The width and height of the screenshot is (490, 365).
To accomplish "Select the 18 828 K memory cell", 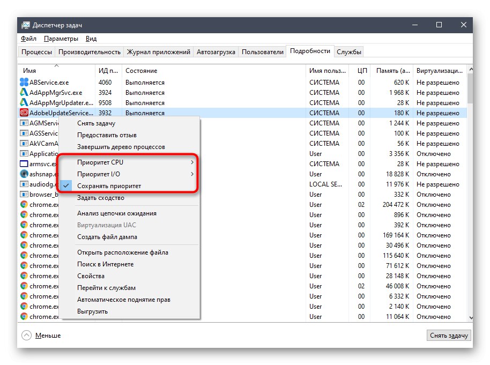I will [x=397, y=174].
